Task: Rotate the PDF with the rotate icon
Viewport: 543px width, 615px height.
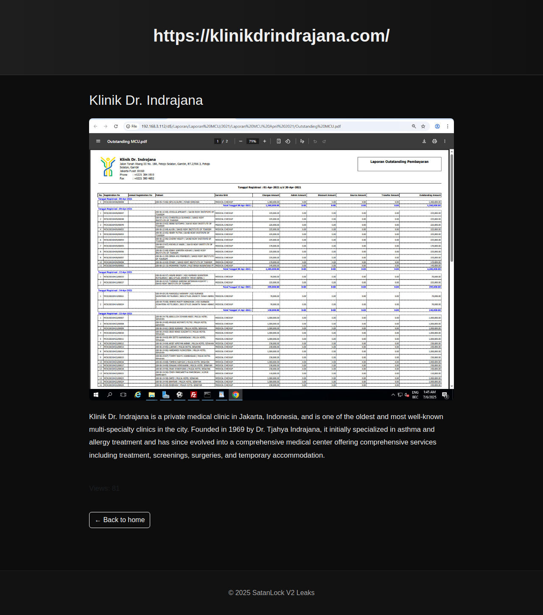Action: coord(288,141)
